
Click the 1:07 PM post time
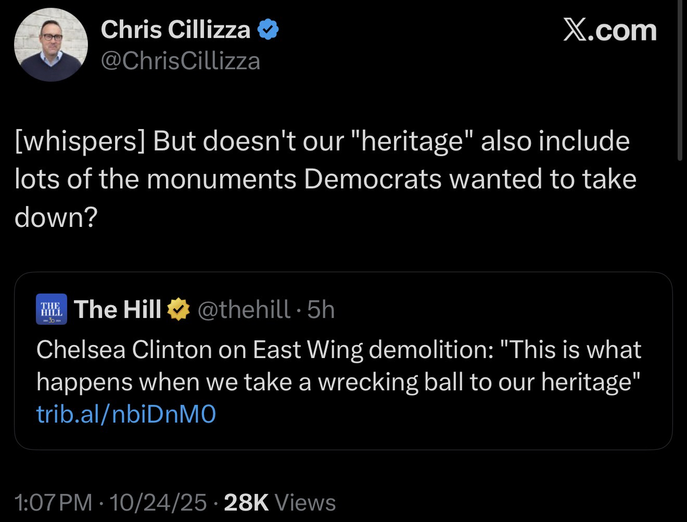(54, 503)
